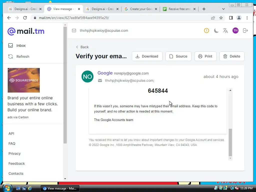Open the API page
Viewport: 256px width, 192px height.
coord(11,133)
